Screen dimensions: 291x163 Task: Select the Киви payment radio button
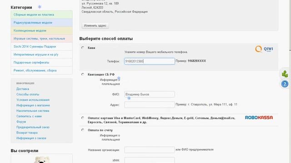coord(83,48)
